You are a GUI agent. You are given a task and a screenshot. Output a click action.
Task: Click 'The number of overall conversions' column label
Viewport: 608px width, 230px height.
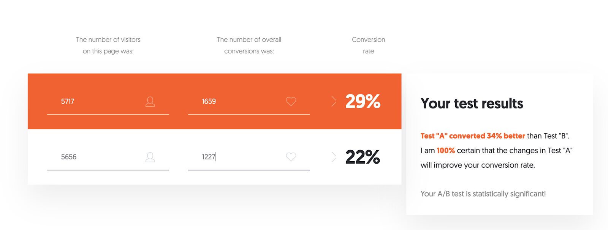(249, 45)
